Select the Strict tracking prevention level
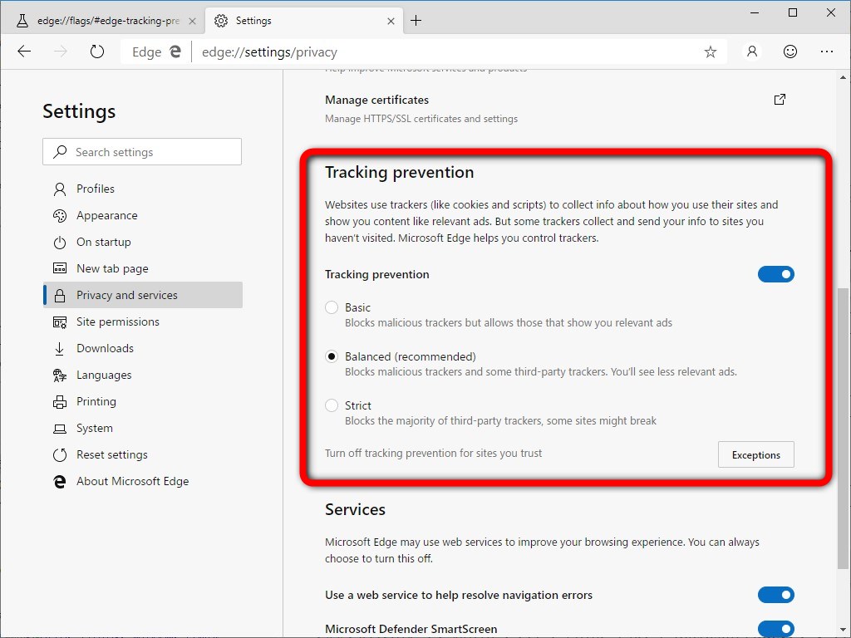 tap(332, 405)
